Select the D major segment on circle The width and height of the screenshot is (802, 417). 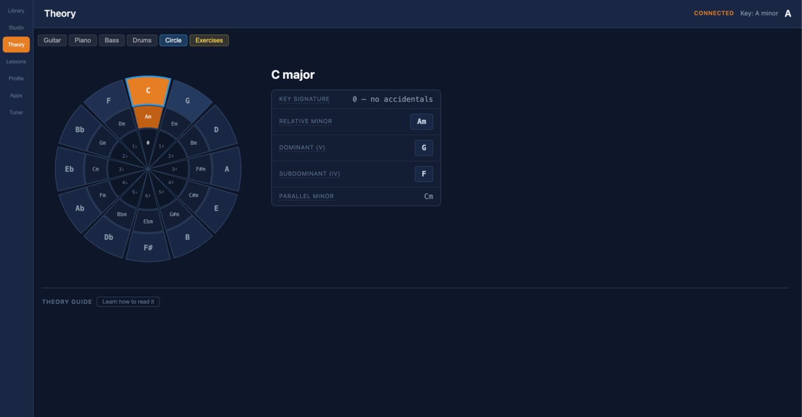[216, 130]
